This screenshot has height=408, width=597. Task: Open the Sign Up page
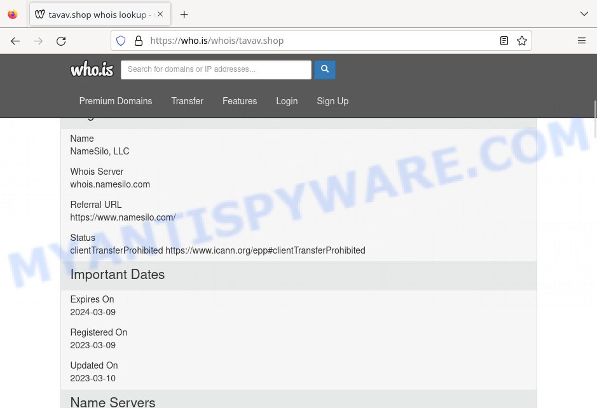pyautogui.click(x=333, y=101)
